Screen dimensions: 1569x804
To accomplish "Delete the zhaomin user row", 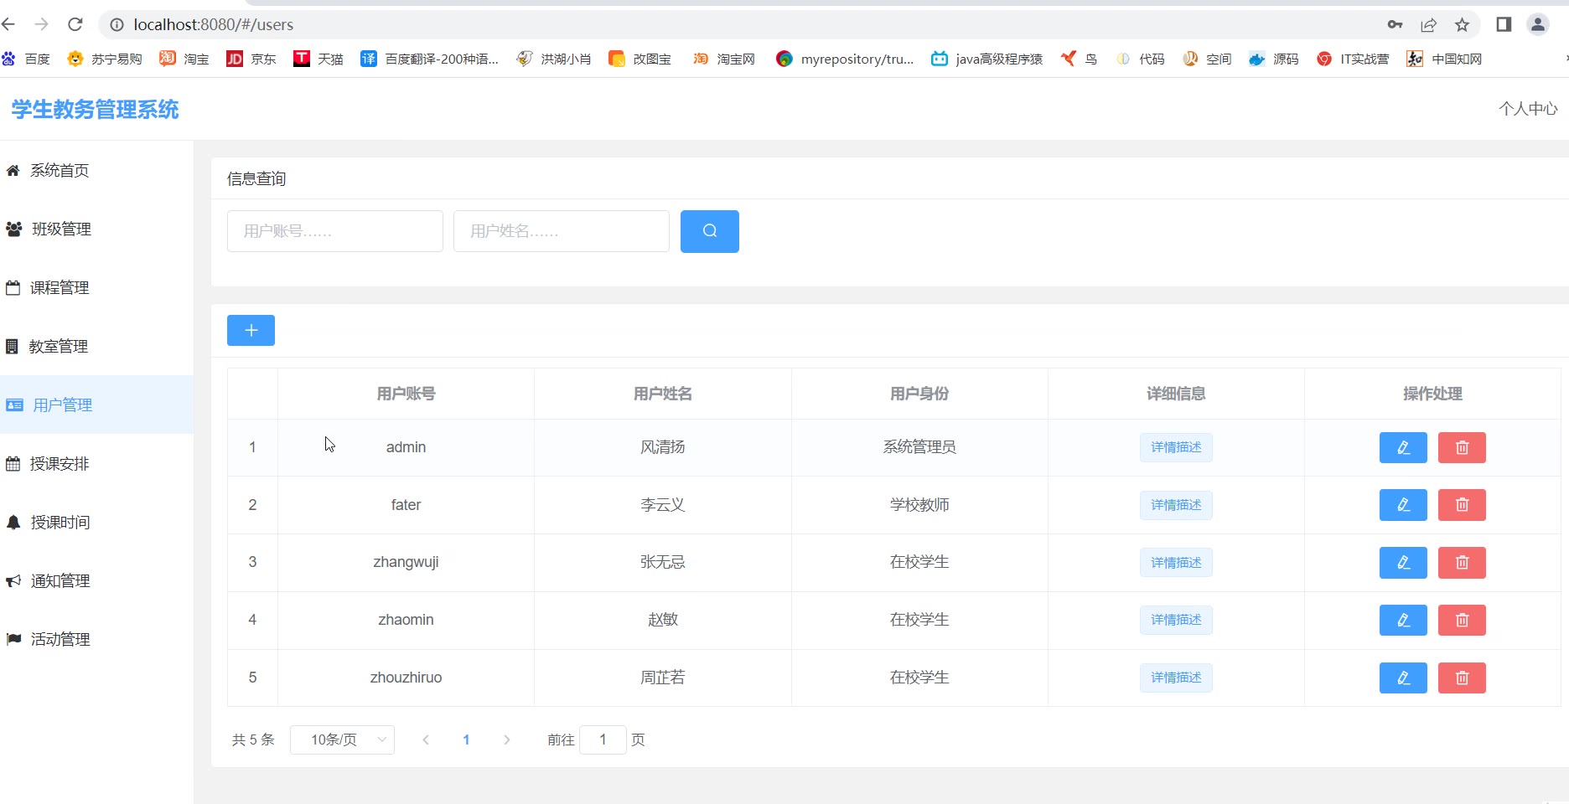I will tap(1461, 621).
